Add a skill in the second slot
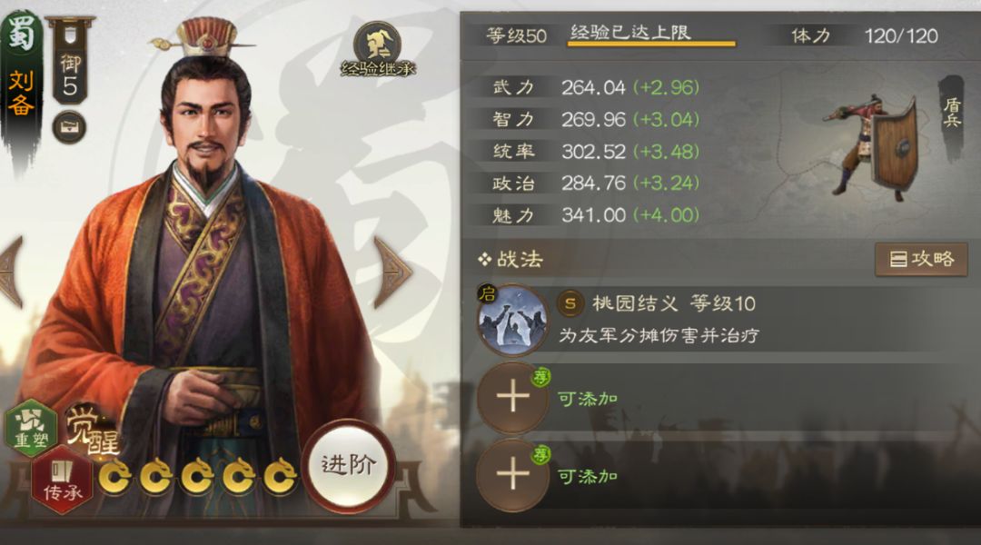 [513, 397]
